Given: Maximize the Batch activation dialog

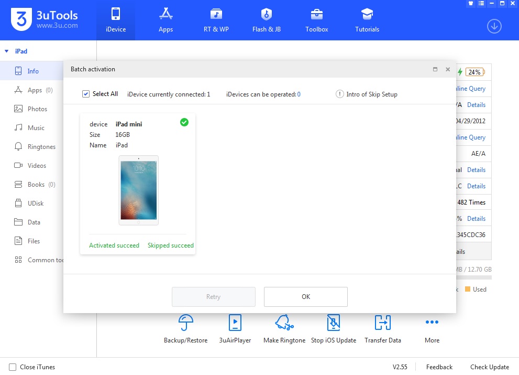Looking at the screenshot, I should (x=435, y=69).
